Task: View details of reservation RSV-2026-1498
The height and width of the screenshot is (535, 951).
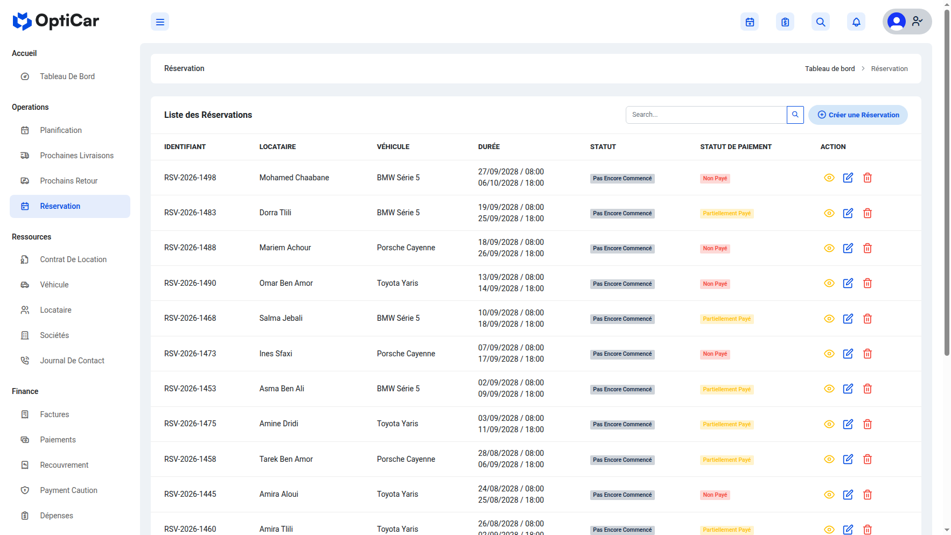Action: click(x=829, y=178)
